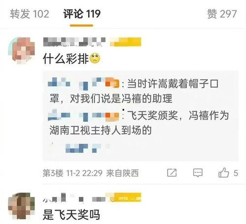Open the second commenter's blurred username
Image resolution: width=246 pixels, height=224 pixels.
pyautogui.click(x=74, y=197)
